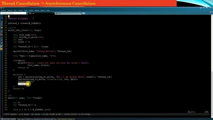
Task: Open the Sessions menu
Action: click(x=10, y=10)
